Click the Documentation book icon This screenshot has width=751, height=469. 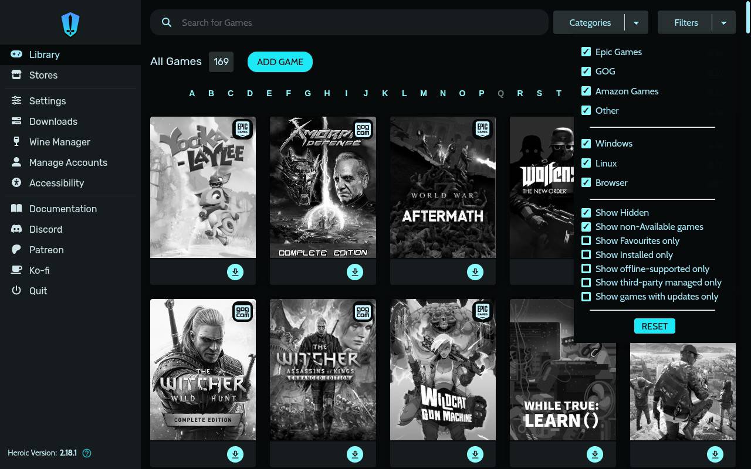tap(16, 209)
